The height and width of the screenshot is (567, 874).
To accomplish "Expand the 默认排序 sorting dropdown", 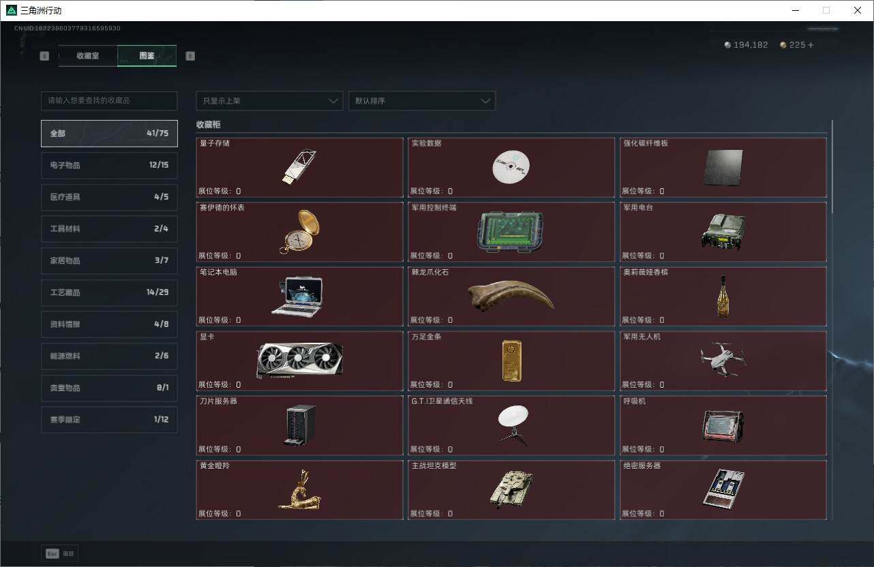I will click(421, 101).
